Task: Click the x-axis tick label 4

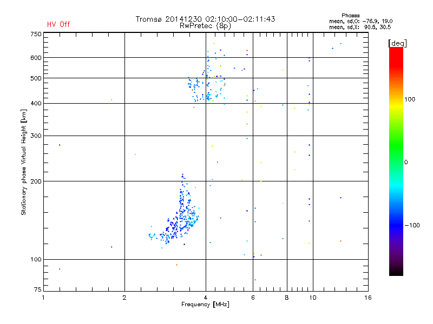Action: coord(206,298)
